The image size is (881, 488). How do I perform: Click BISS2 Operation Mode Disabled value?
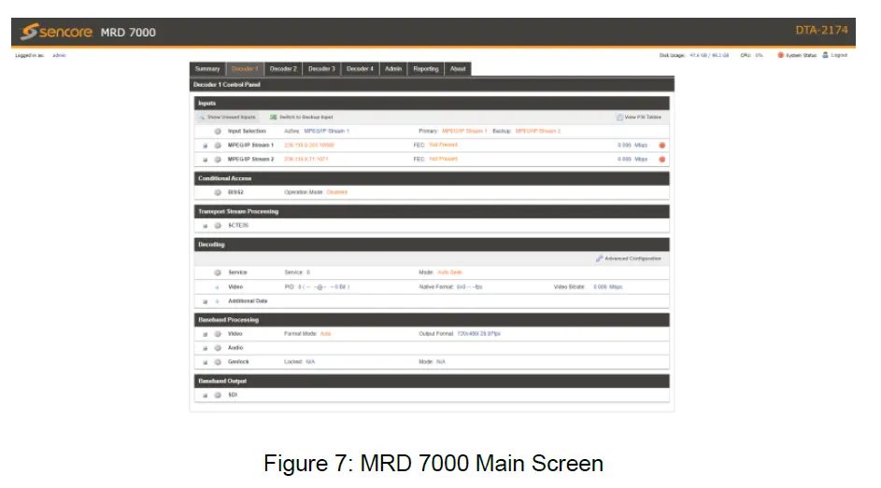[x=336, y=192]
